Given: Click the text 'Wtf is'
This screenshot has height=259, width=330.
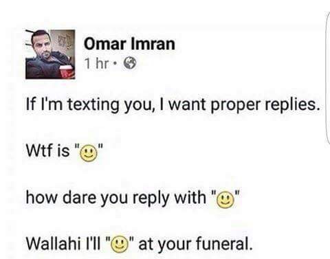Looking at the screenshot, I should [47, 151].
